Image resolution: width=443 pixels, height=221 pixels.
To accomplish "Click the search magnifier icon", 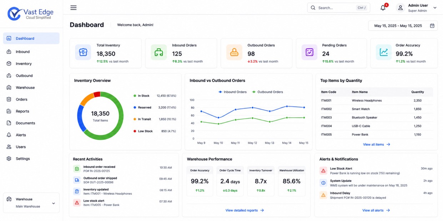I will [x=313, y=8].
